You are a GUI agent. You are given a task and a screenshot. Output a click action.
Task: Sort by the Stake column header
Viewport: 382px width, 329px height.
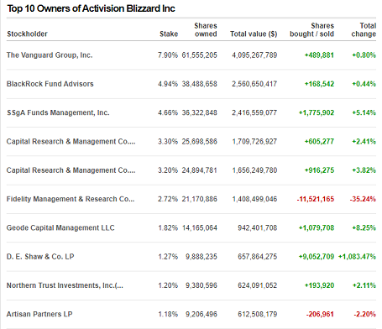[169, 34]
